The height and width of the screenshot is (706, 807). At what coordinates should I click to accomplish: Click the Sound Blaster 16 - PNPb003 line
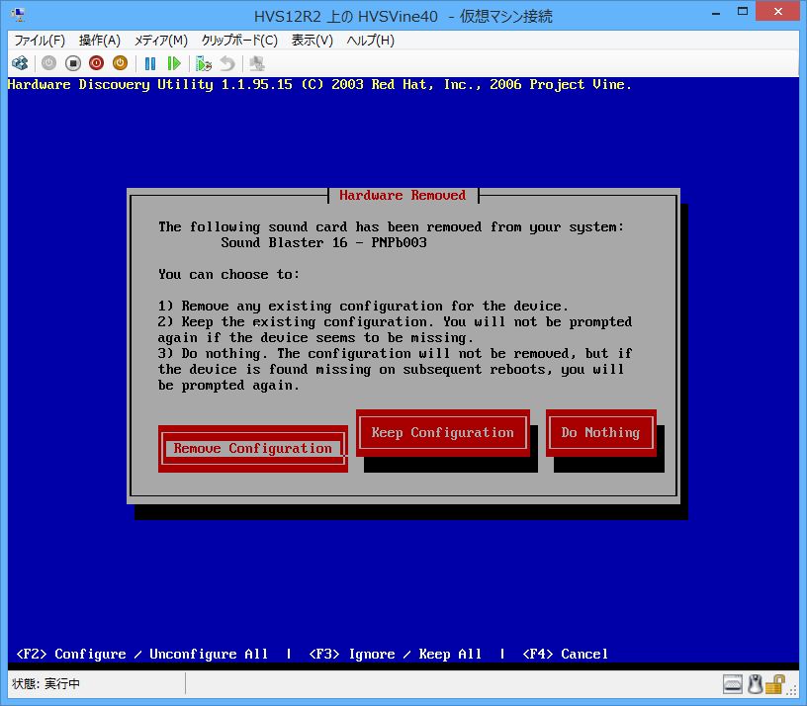click(323, 242)
